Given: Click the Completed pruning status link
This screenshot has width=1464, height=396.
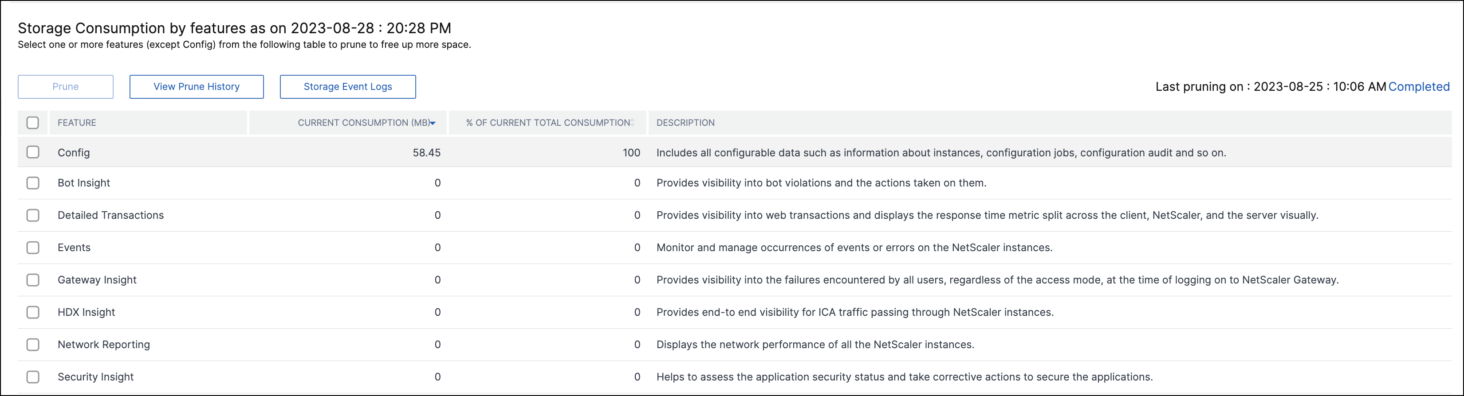Looking at the screenshot, I should pos(1419,87).
